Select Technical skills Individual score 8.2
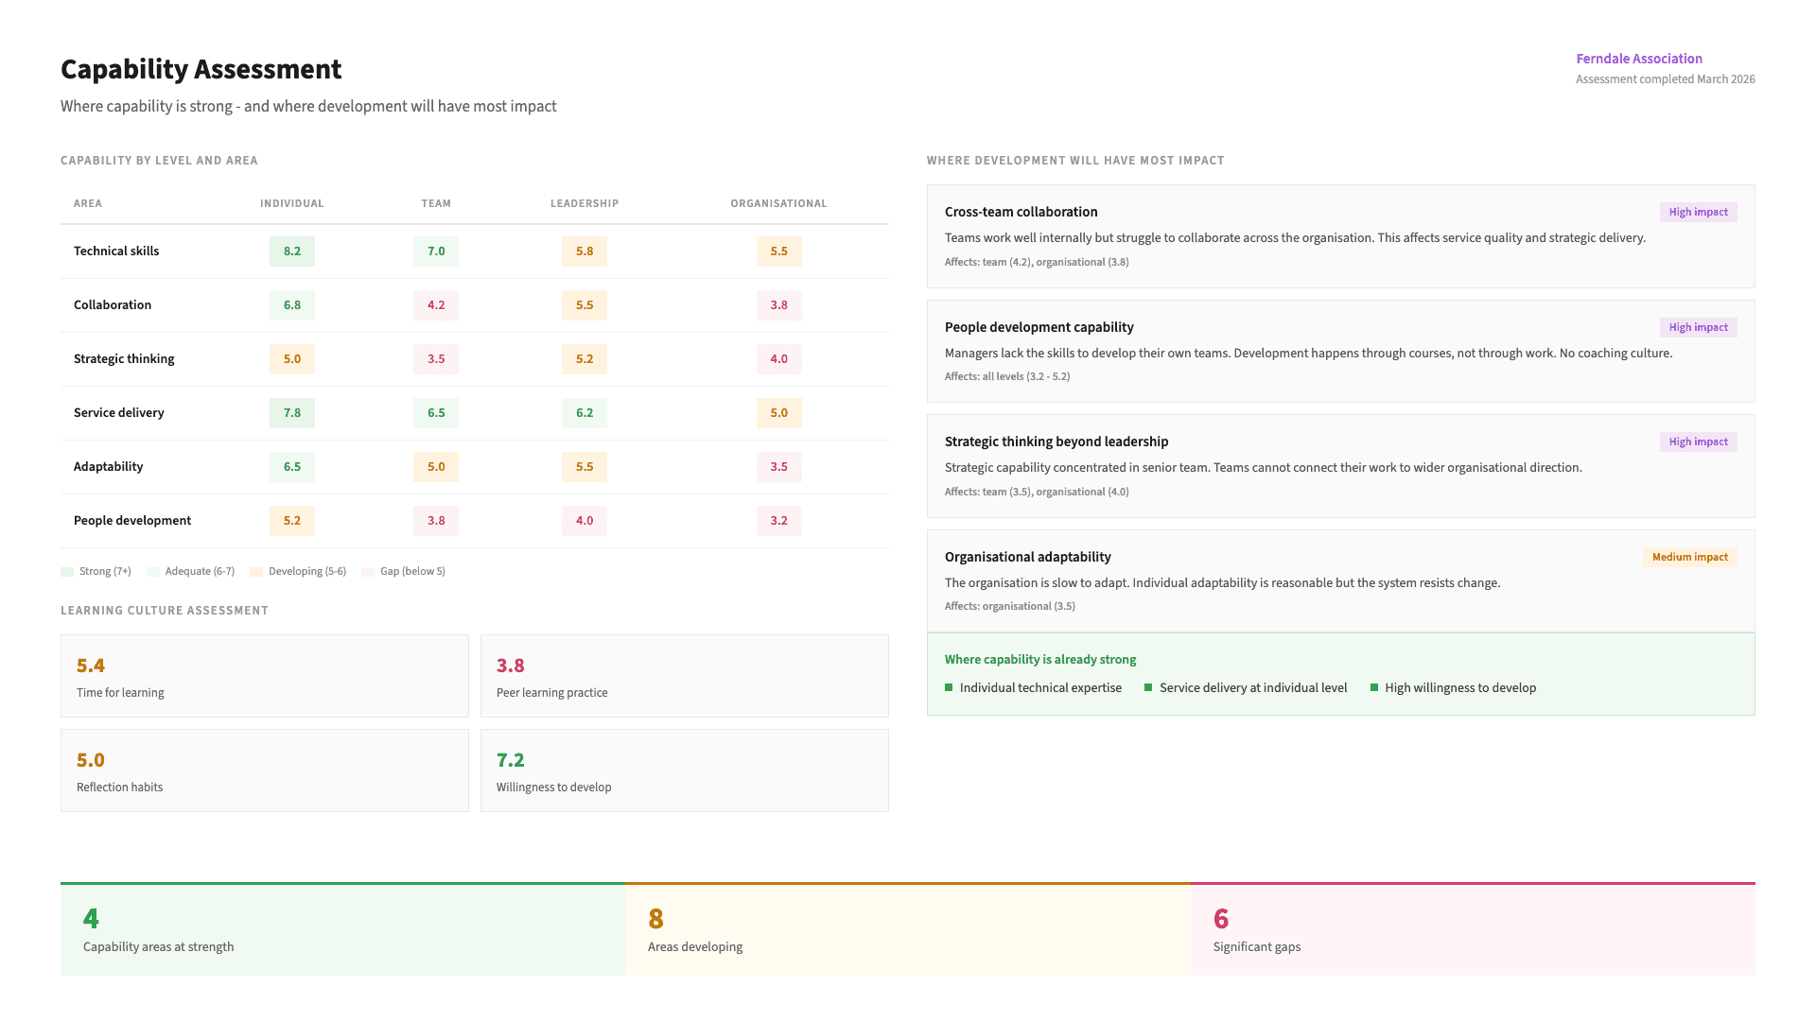 291,251
